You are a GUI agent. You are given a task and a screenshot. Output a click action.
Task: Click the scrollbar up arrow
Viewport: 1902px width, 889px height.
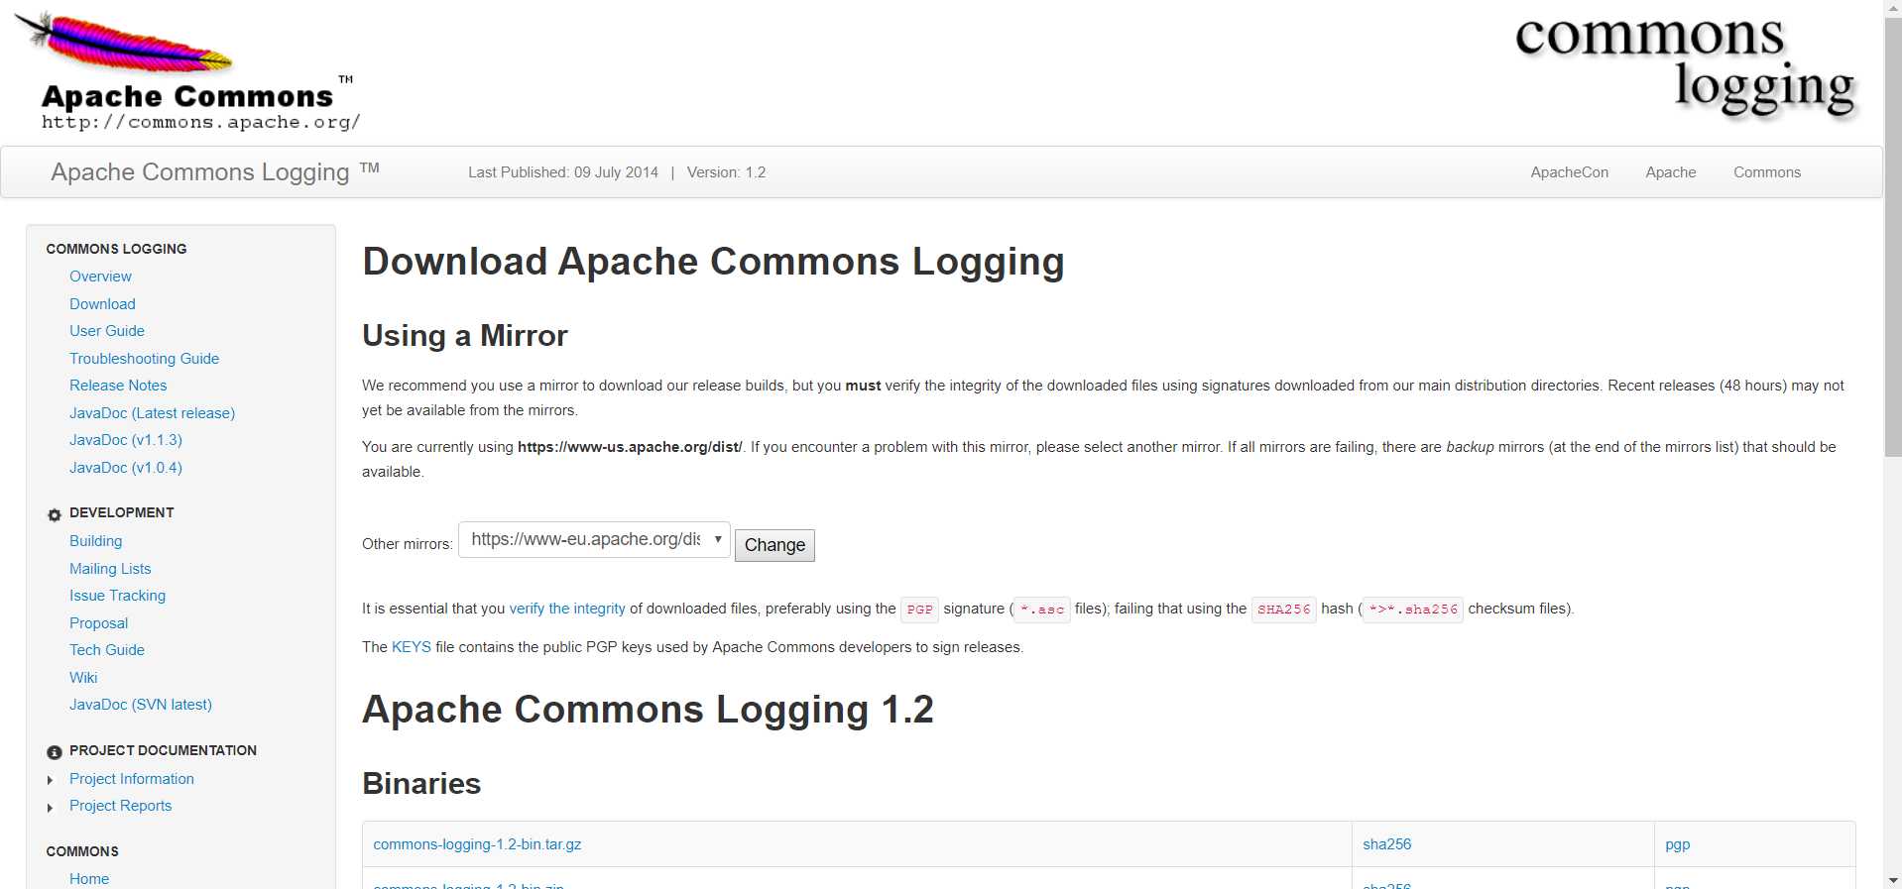point(1893,8)
